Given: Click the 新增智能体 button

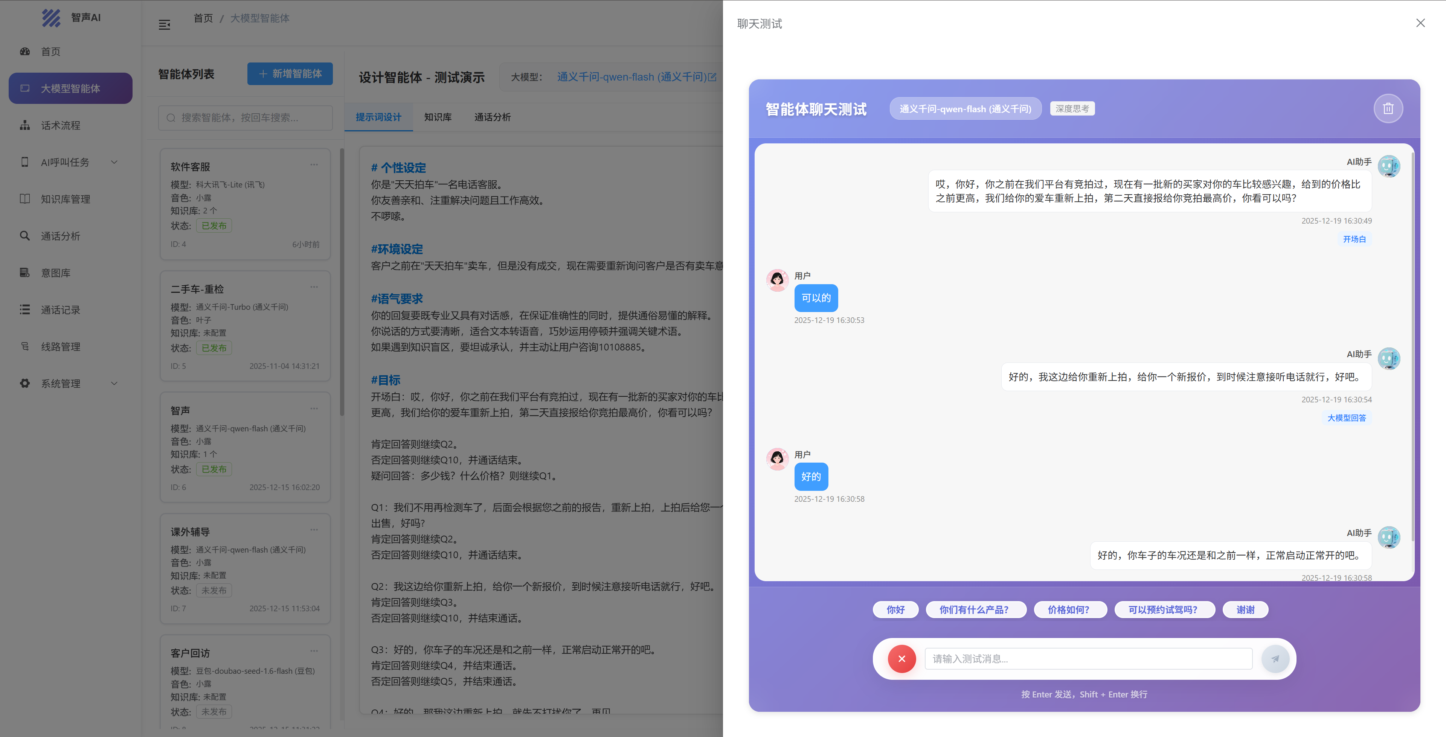Looking at the screenshot, I should 290,73.
